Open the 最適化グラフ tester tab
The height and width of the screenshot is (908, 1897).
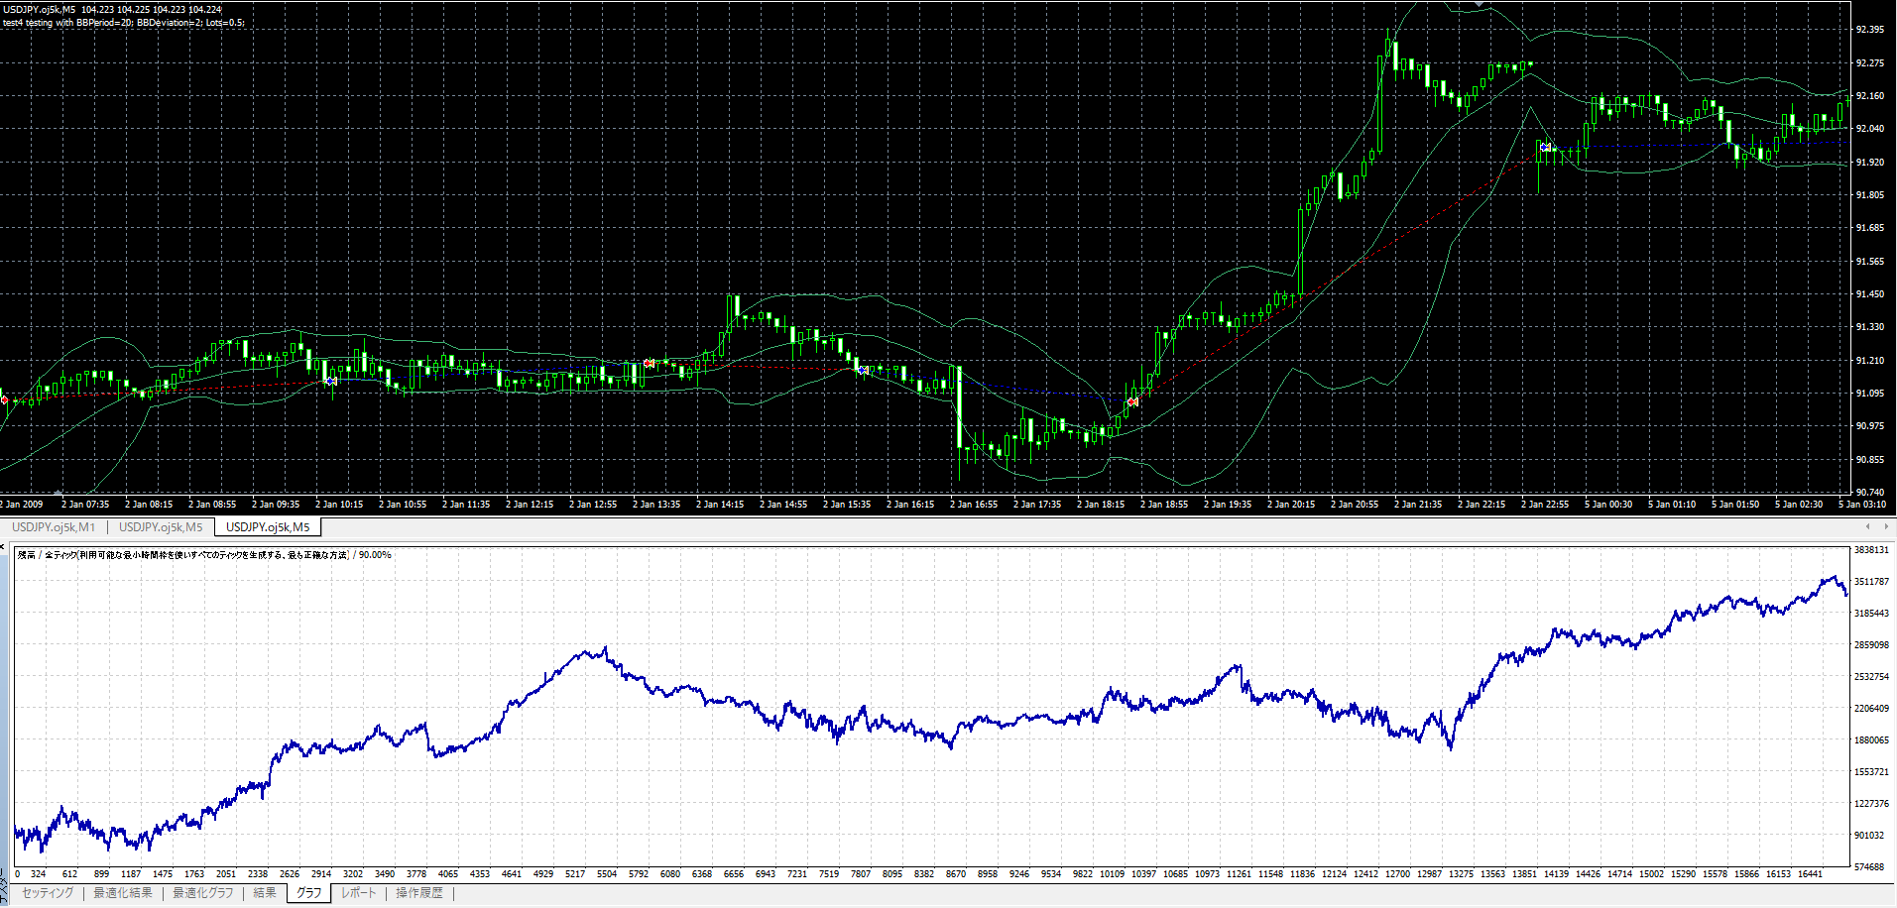tap(203, 893)
